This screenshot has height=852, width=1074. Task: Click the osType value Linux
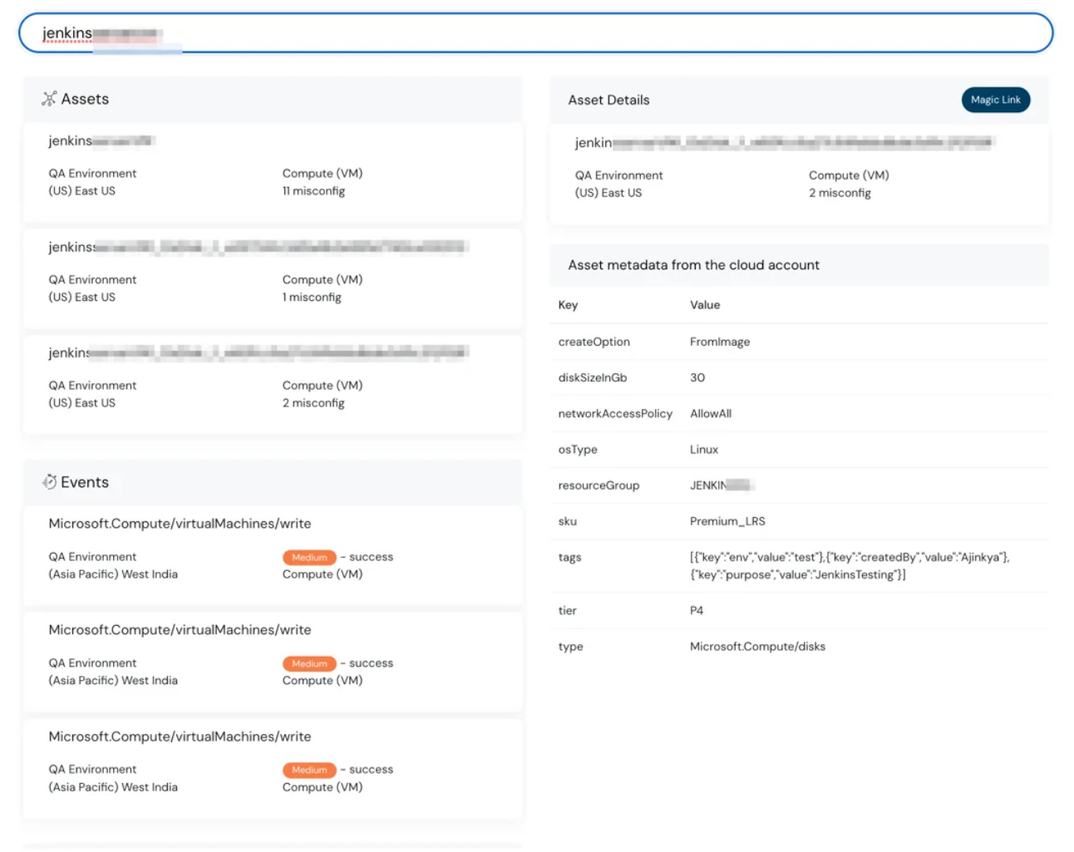(703, 449)
